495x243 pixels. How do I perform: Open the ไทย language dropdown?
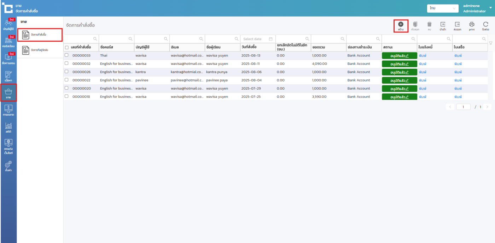(x=443, y=8)
